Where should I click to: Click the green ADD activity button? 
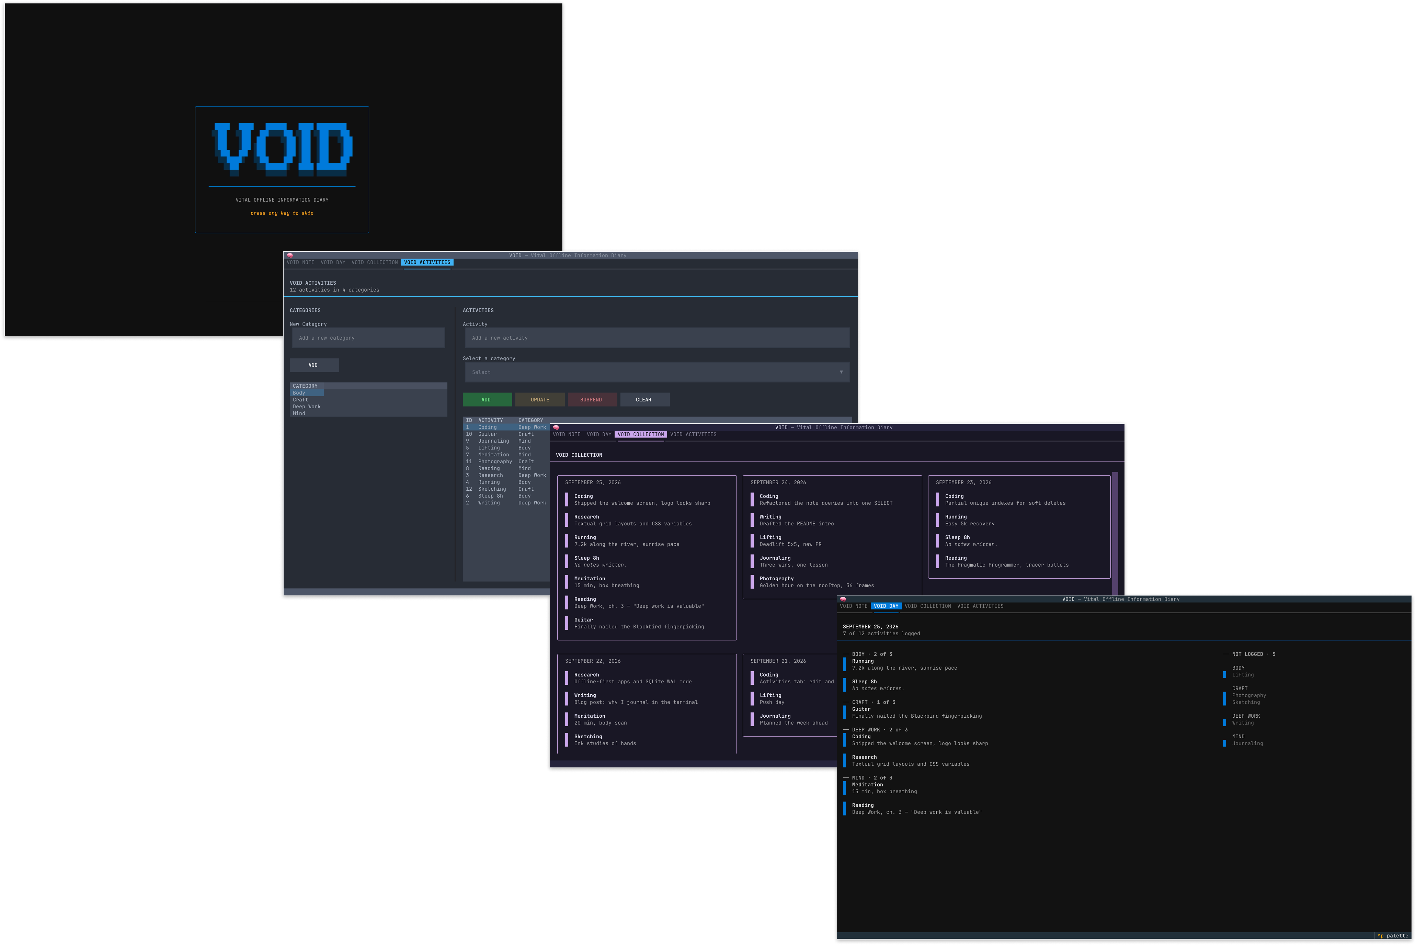[x=487, y=400]
